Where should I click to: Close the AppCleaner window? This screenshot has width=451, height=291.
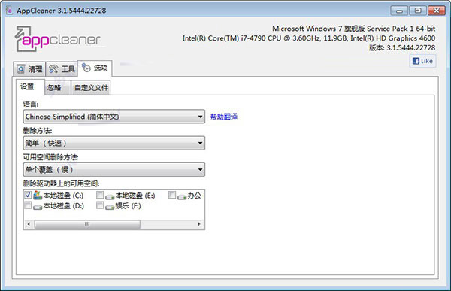pos(436,11)
